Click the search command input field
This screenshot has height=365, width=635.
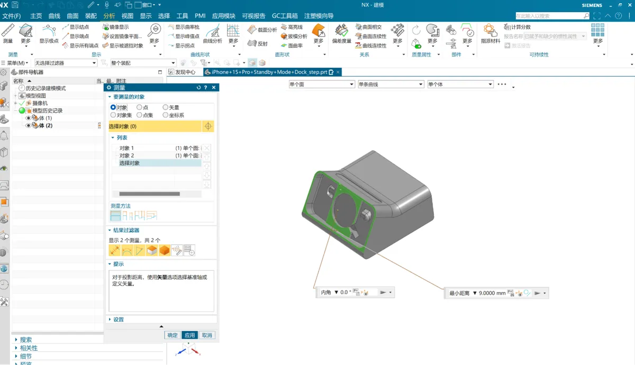[x=549, y=16]
